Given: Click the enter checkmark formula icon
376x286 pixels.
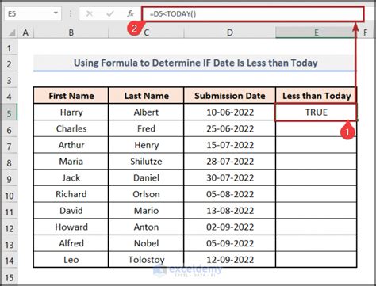Looking at the screenshot, I should coord(110,13).
